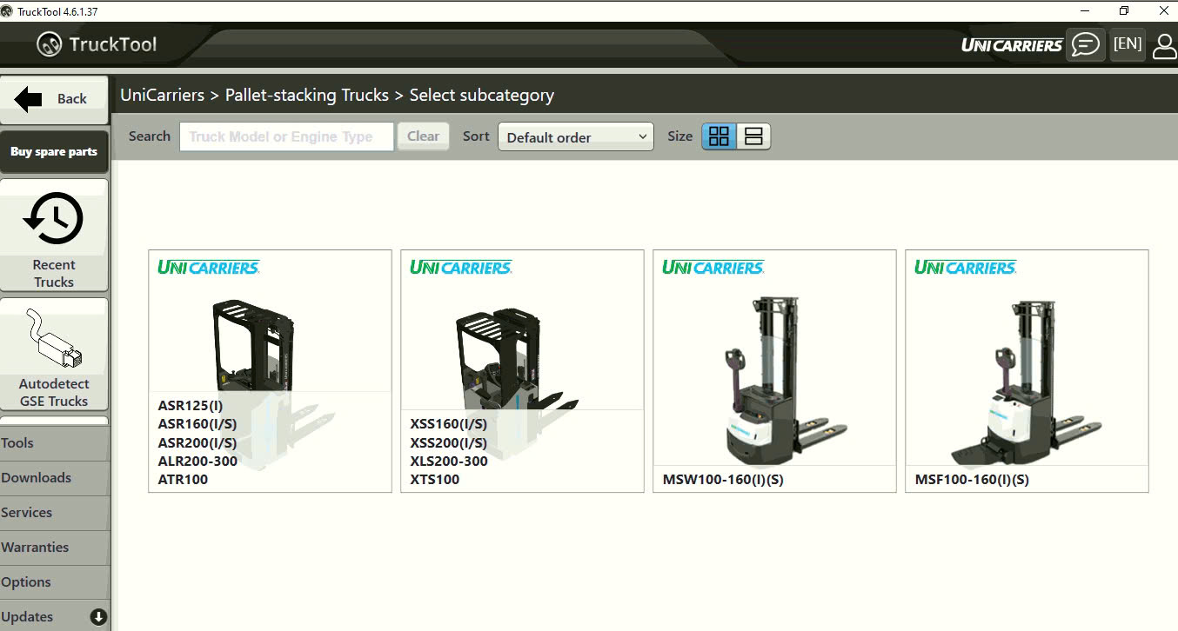Open the Updates section
The image size is (1178, 631).
pyautogui.click(x=55, y=616)
